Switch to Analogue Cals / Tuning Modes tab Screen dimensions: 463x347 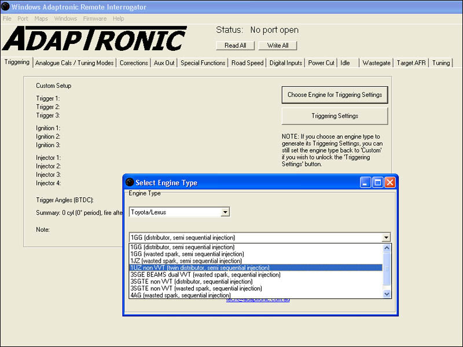pyautogui.click(x=74, y=63)
